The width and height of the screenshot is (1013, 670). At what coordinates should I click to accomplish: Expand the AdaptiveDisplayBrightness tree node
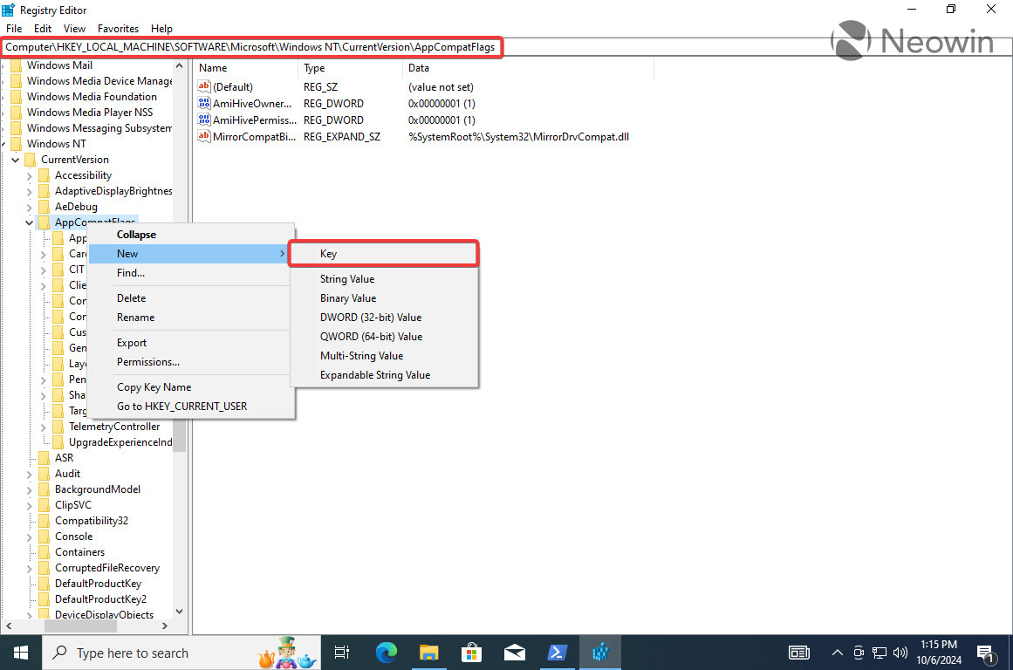[x=29, y=191]
